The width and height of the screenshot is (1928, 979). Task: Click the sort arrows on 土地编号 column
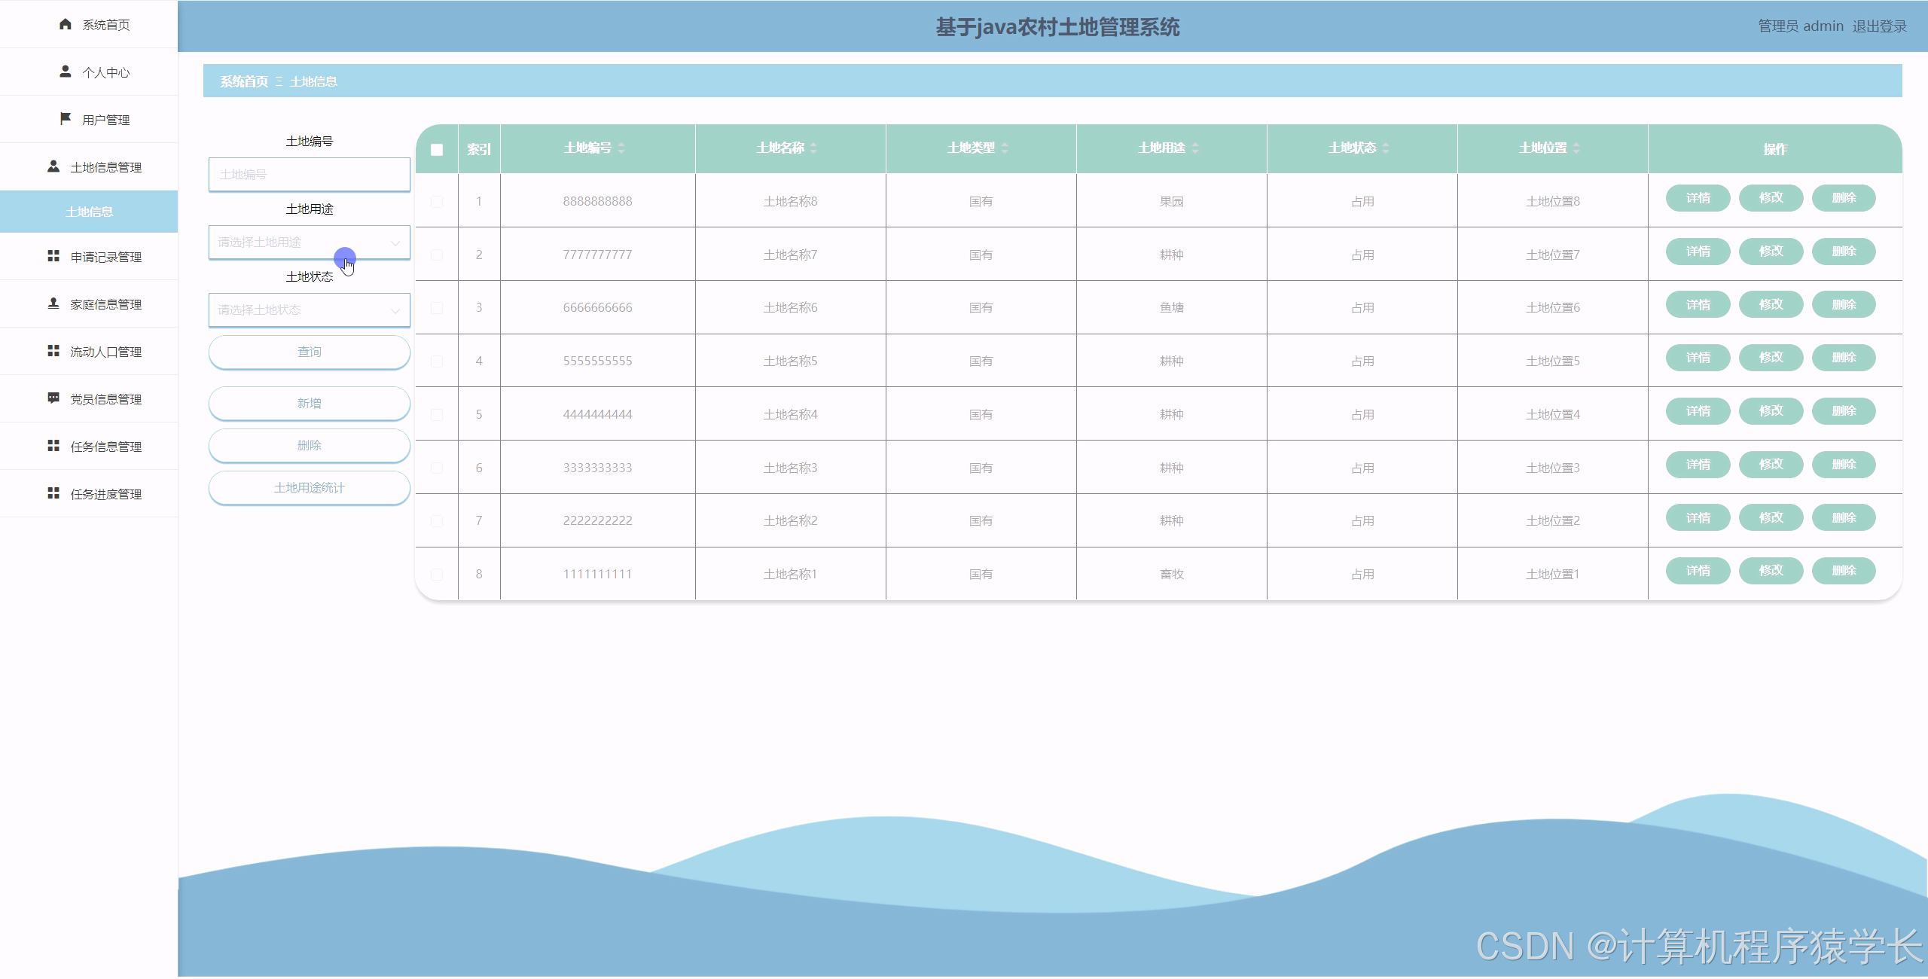621,148
